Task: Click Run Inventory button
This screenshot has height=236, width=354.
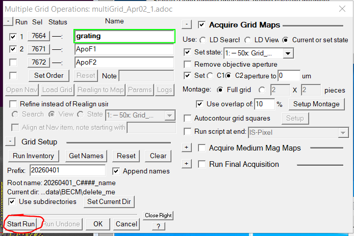Action: [34, 156]
